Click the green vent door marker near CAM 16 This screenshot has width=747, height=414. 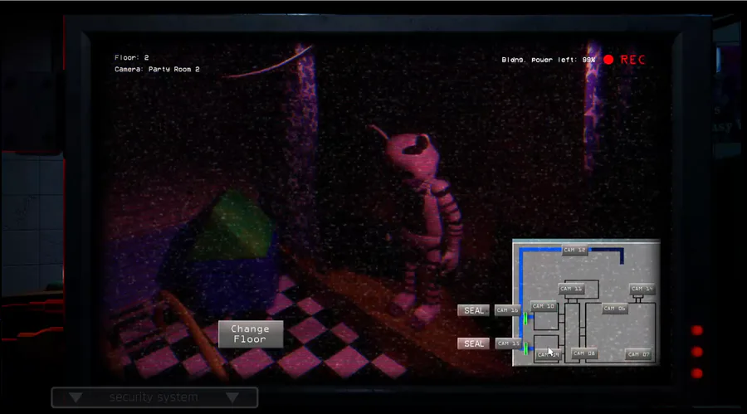[526, 319]
